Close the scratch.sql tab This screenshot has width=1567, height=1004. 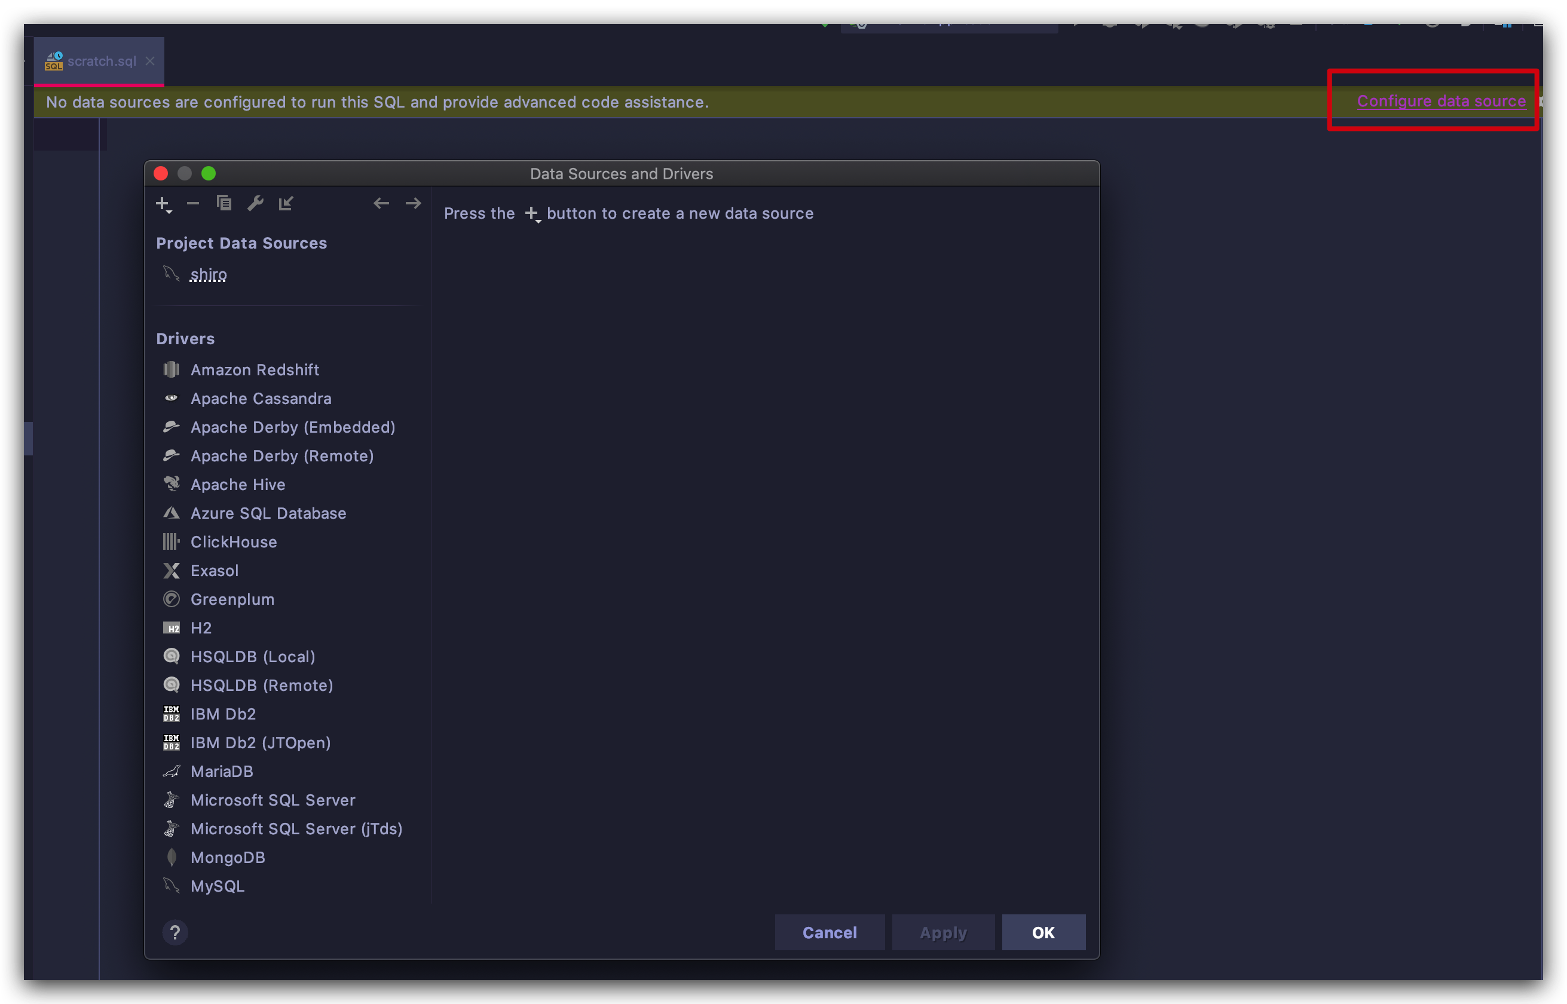point(150,62)
